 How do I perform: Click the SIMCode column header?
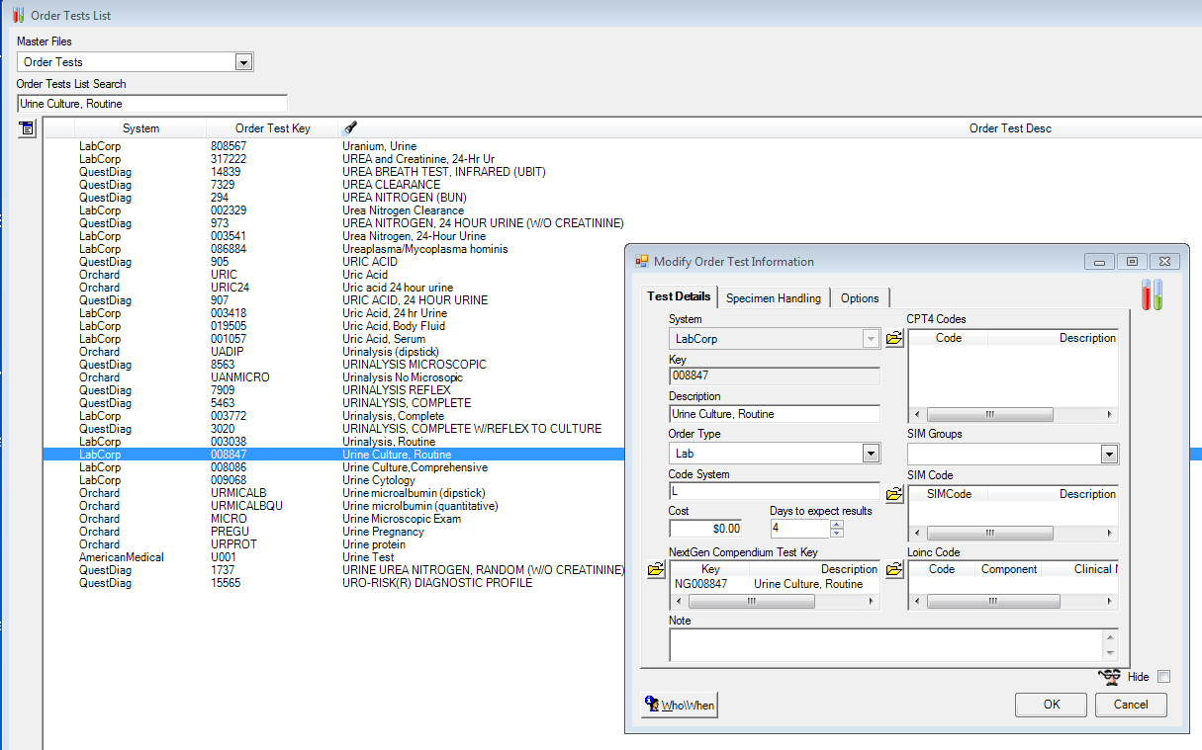949,494
